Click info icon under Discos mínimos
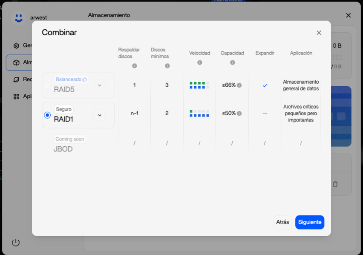The image size is (363, 255). tap(167, 66)
